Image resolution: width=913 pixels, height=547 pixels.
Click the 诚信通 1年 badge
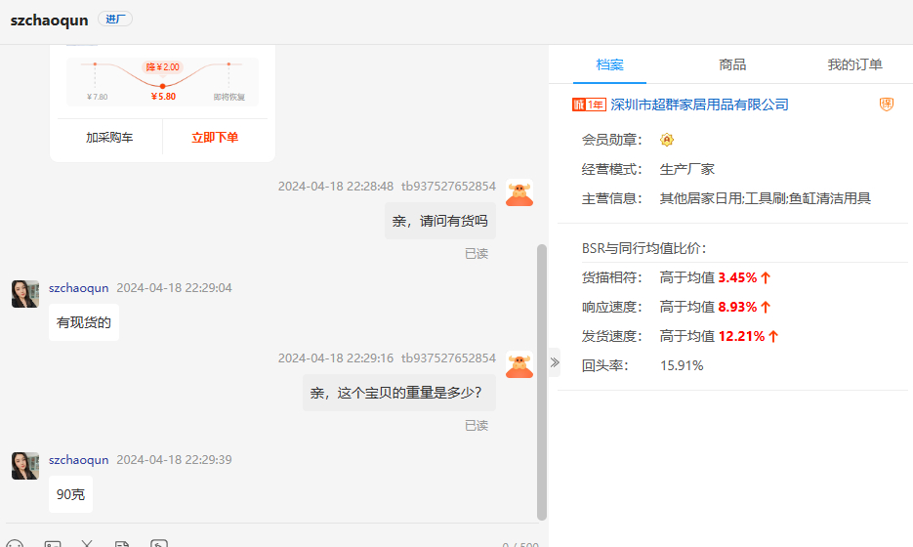(589, 105)
